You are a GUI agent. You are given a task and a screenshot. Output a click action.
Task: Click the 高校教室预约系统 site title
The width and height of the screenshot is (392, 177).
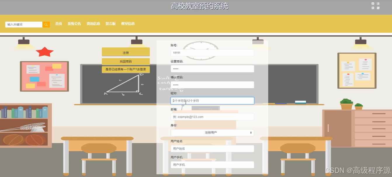click(x=200, y=6)
